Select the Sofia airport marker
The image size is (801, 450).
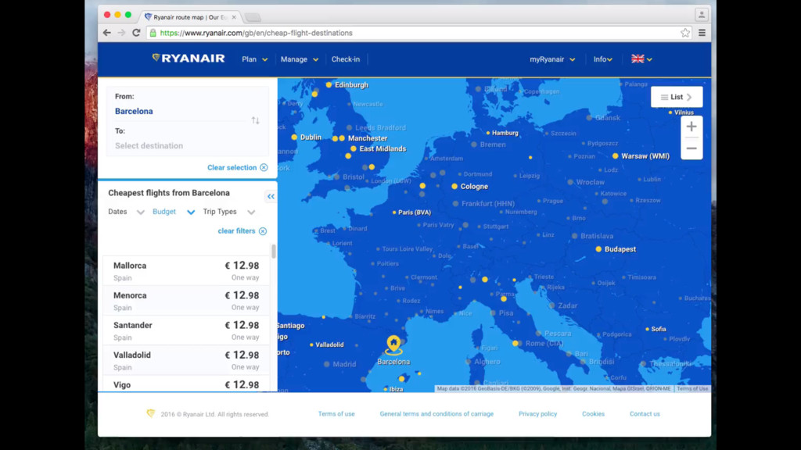click(647, 329)
